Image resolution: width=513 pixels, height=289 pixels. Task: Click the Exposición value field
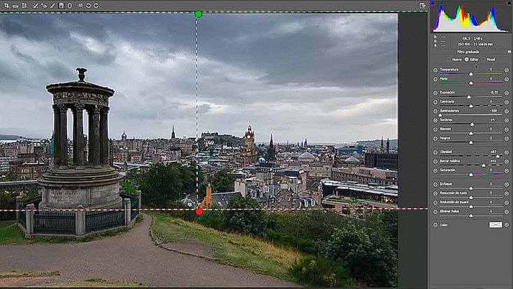(x=494, y=93)
